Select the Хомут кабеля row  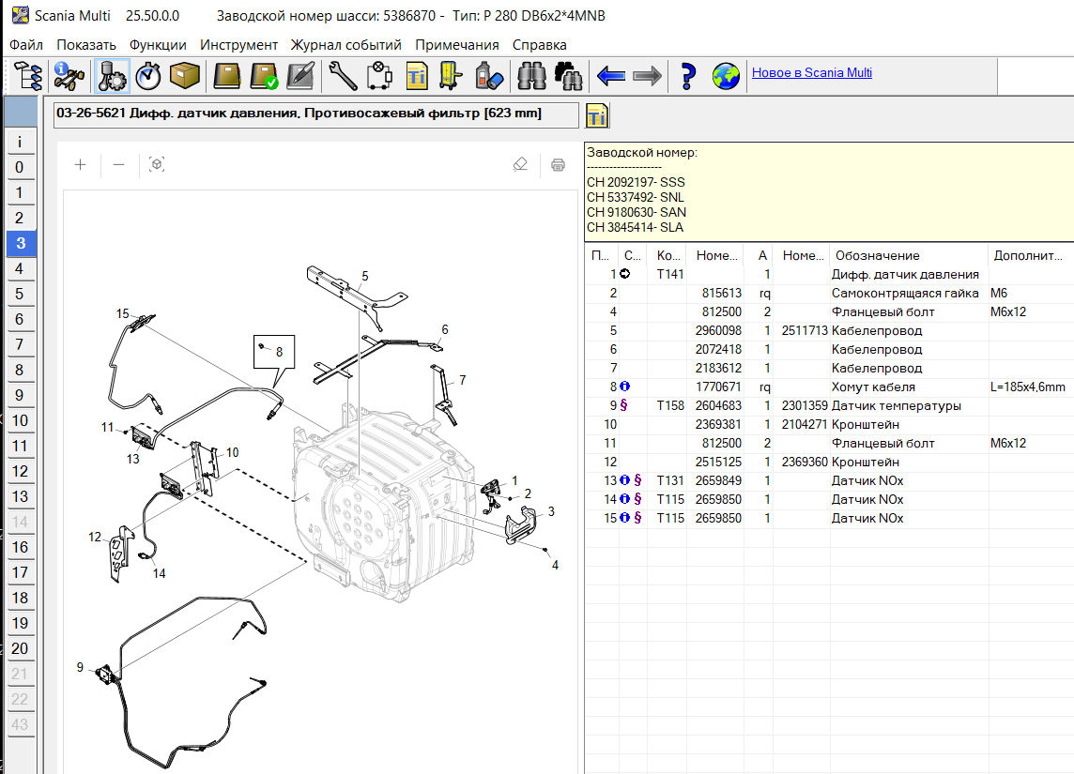click(x=829, y=387)
